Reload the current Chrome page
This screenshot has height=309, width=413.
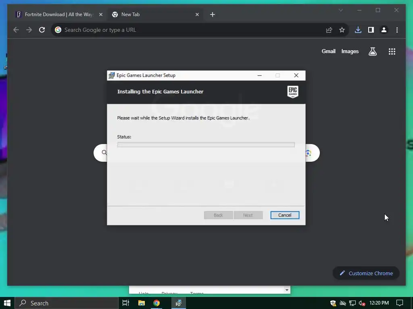42,30
